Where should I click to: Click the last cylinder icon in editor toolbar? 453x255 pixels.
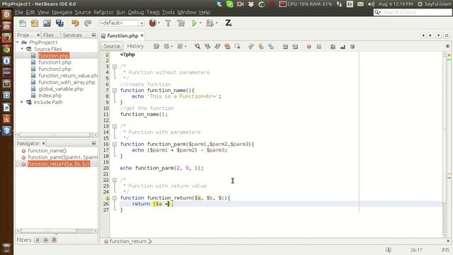point(352,47)
